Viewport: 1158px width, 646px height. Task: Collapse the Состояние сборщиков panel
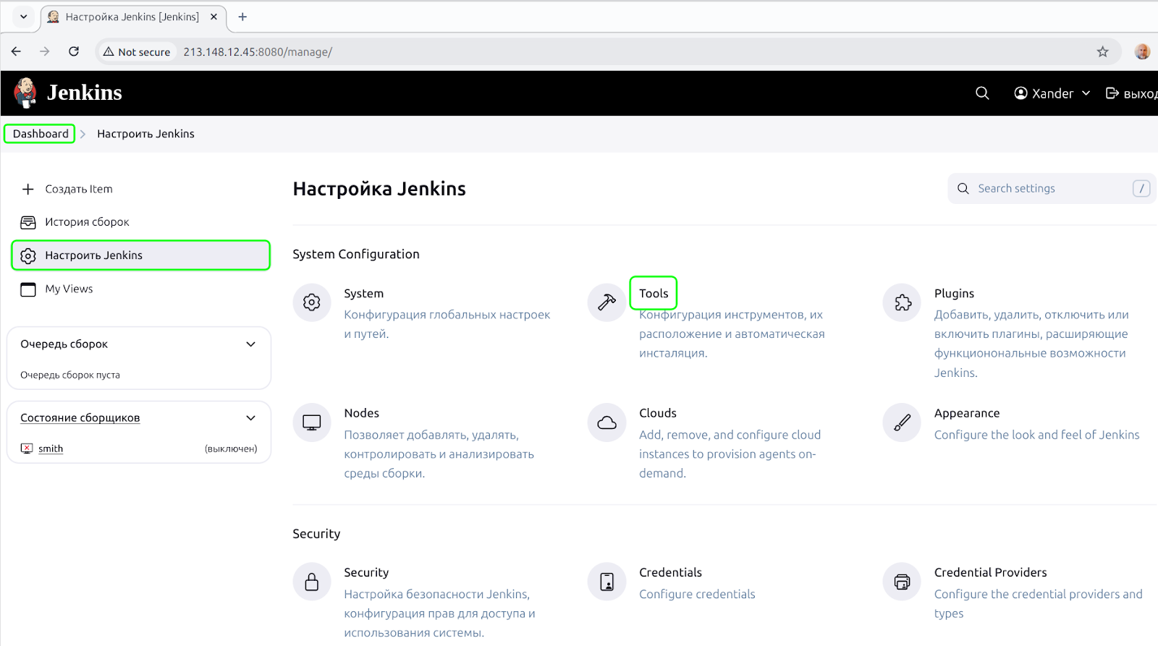(x=251, y=418)
